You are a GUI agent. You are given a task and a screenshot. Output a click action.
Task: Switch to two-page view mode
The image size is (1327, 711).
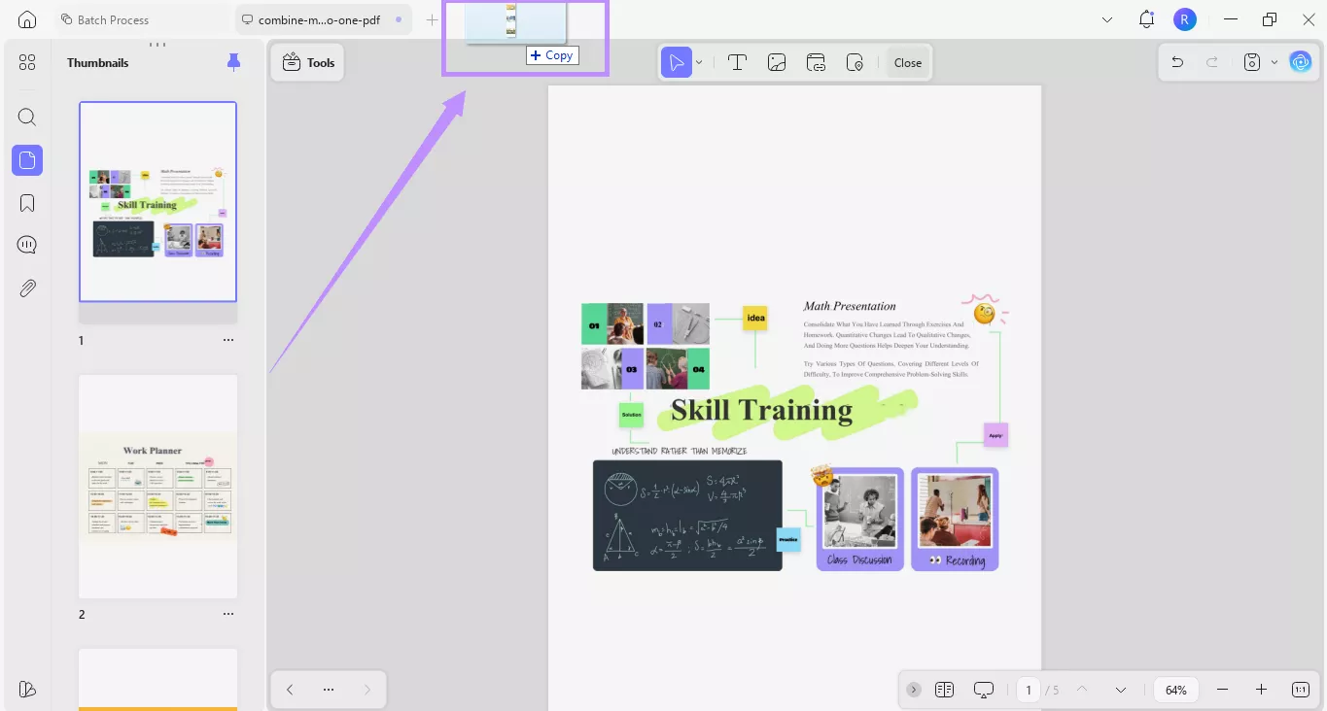click(944, 690)
